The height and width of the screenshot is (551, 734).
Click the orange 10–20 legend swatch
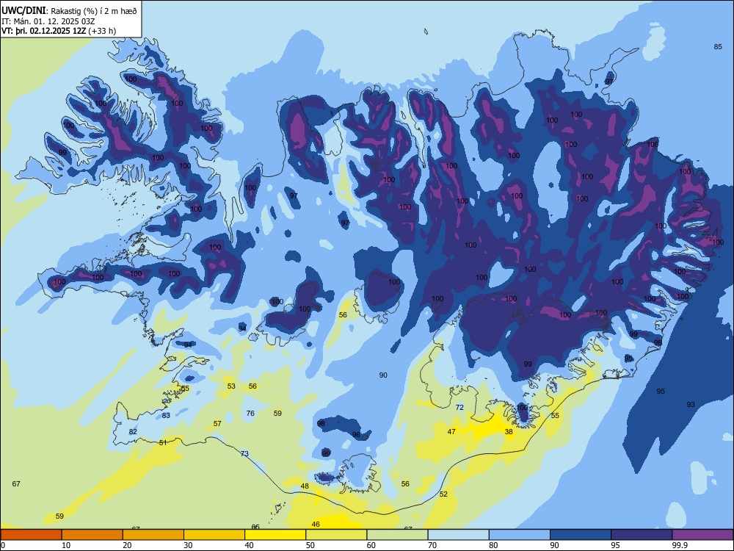tap(92, 535)
